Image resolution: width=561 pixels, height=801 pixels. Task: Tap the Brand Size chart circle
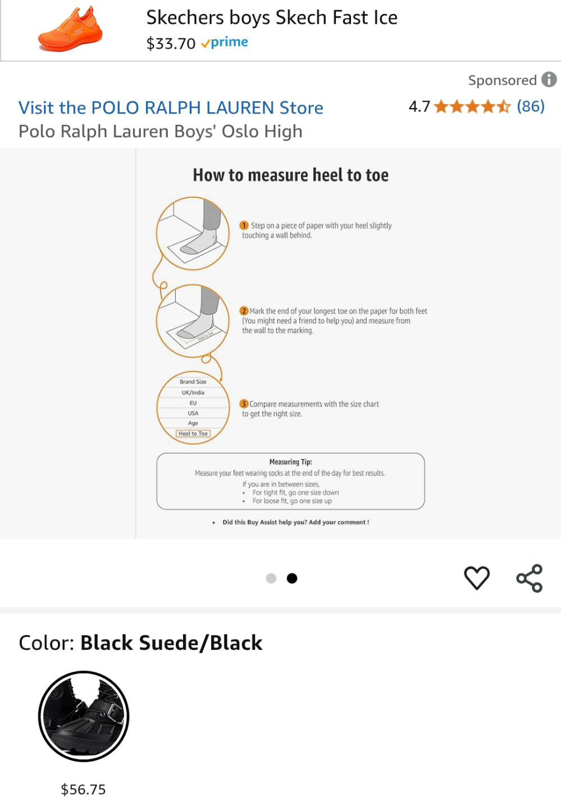point(193,408)
